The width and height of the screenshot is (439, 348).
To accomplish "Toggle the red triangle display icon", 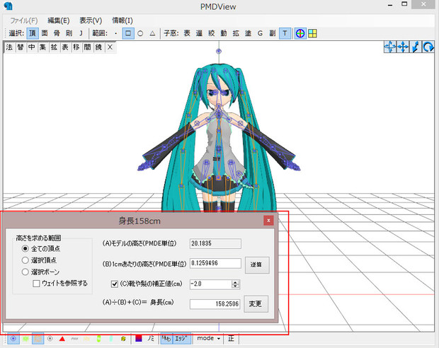I will point(62,339).
